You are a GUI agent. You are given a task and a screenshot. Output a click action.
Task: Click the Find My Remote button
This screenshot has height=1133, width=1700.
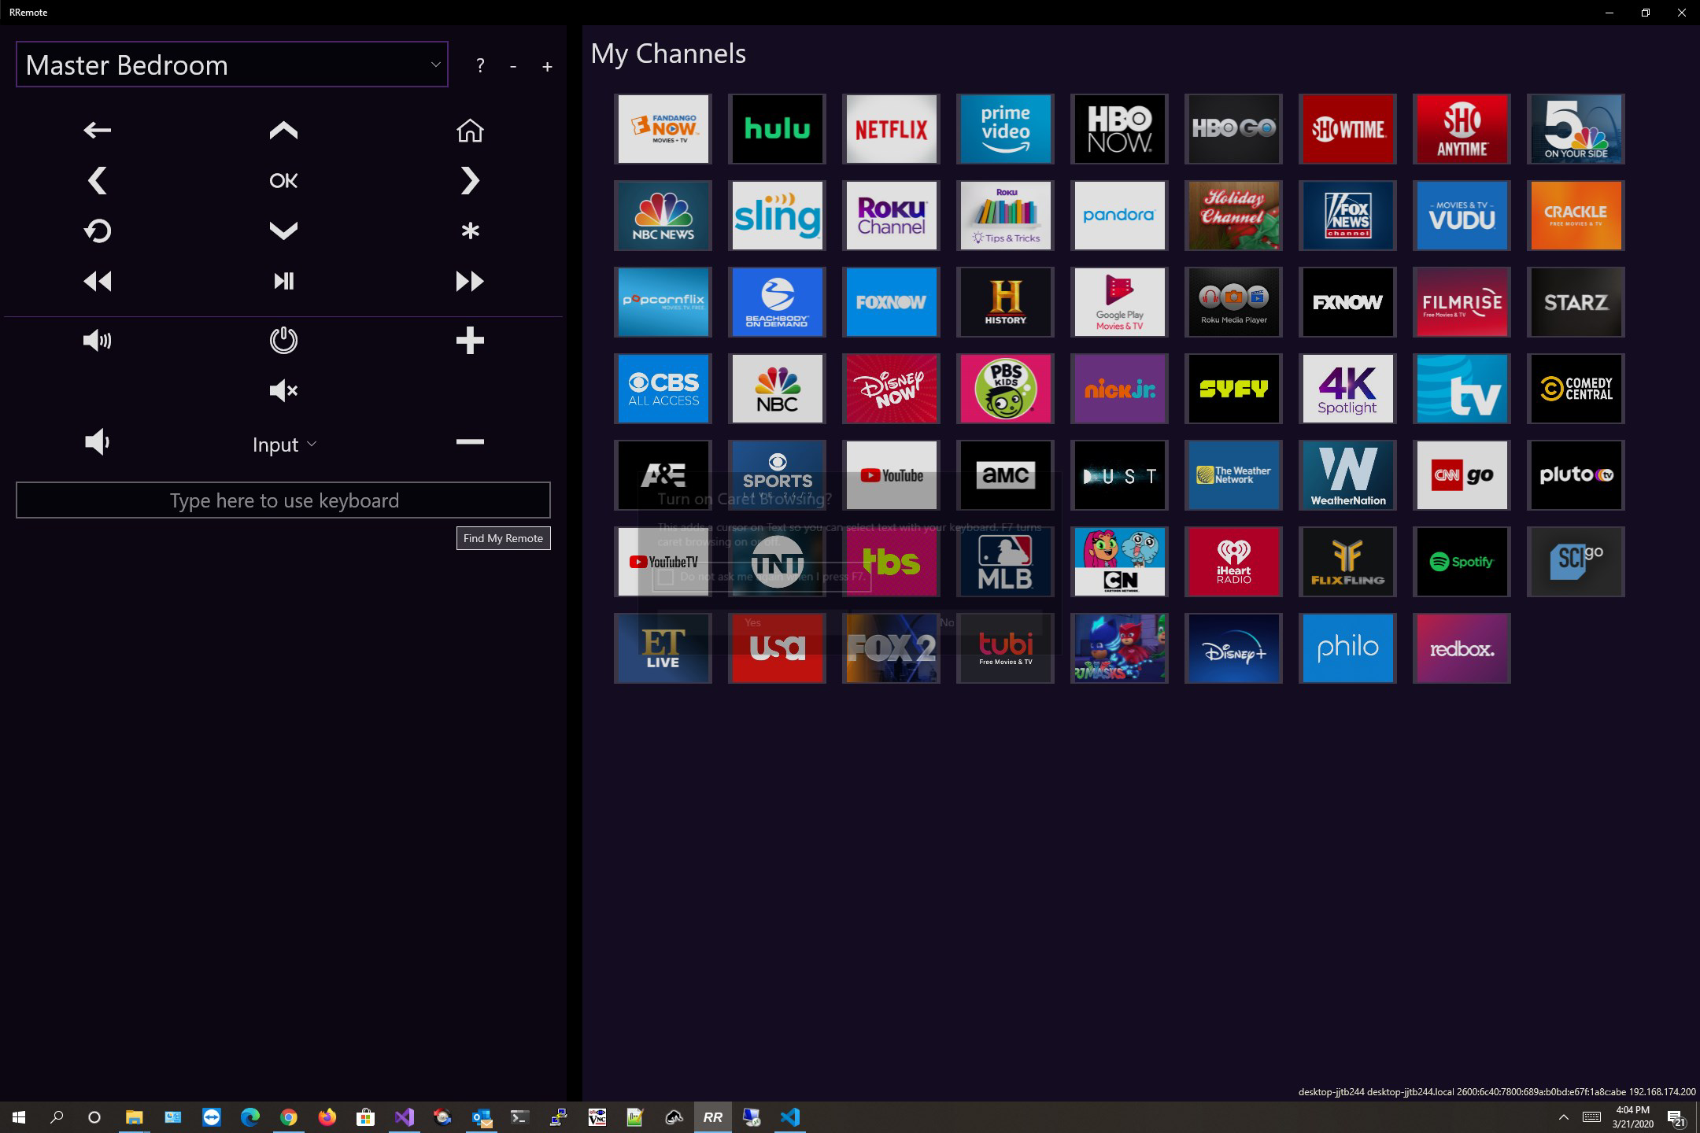[x=503, y=538]
